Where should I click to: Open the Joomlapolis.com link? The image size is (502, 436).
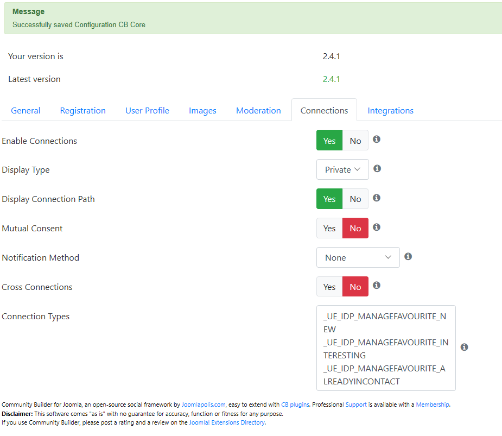coord(204,405)
